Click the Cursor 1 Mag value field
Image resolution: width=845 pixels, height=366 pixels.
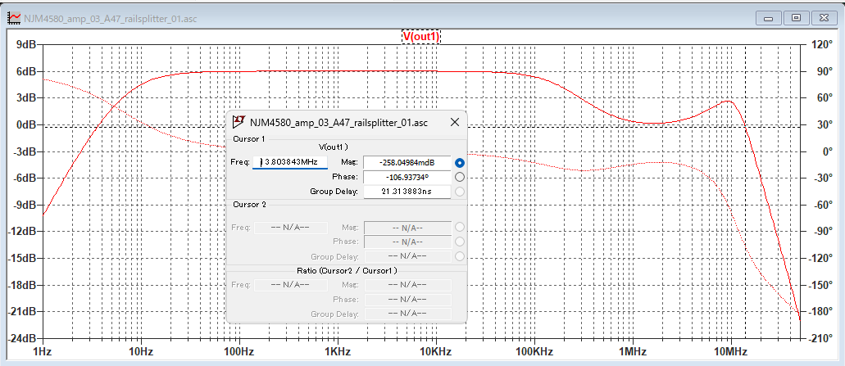[407, 162]
